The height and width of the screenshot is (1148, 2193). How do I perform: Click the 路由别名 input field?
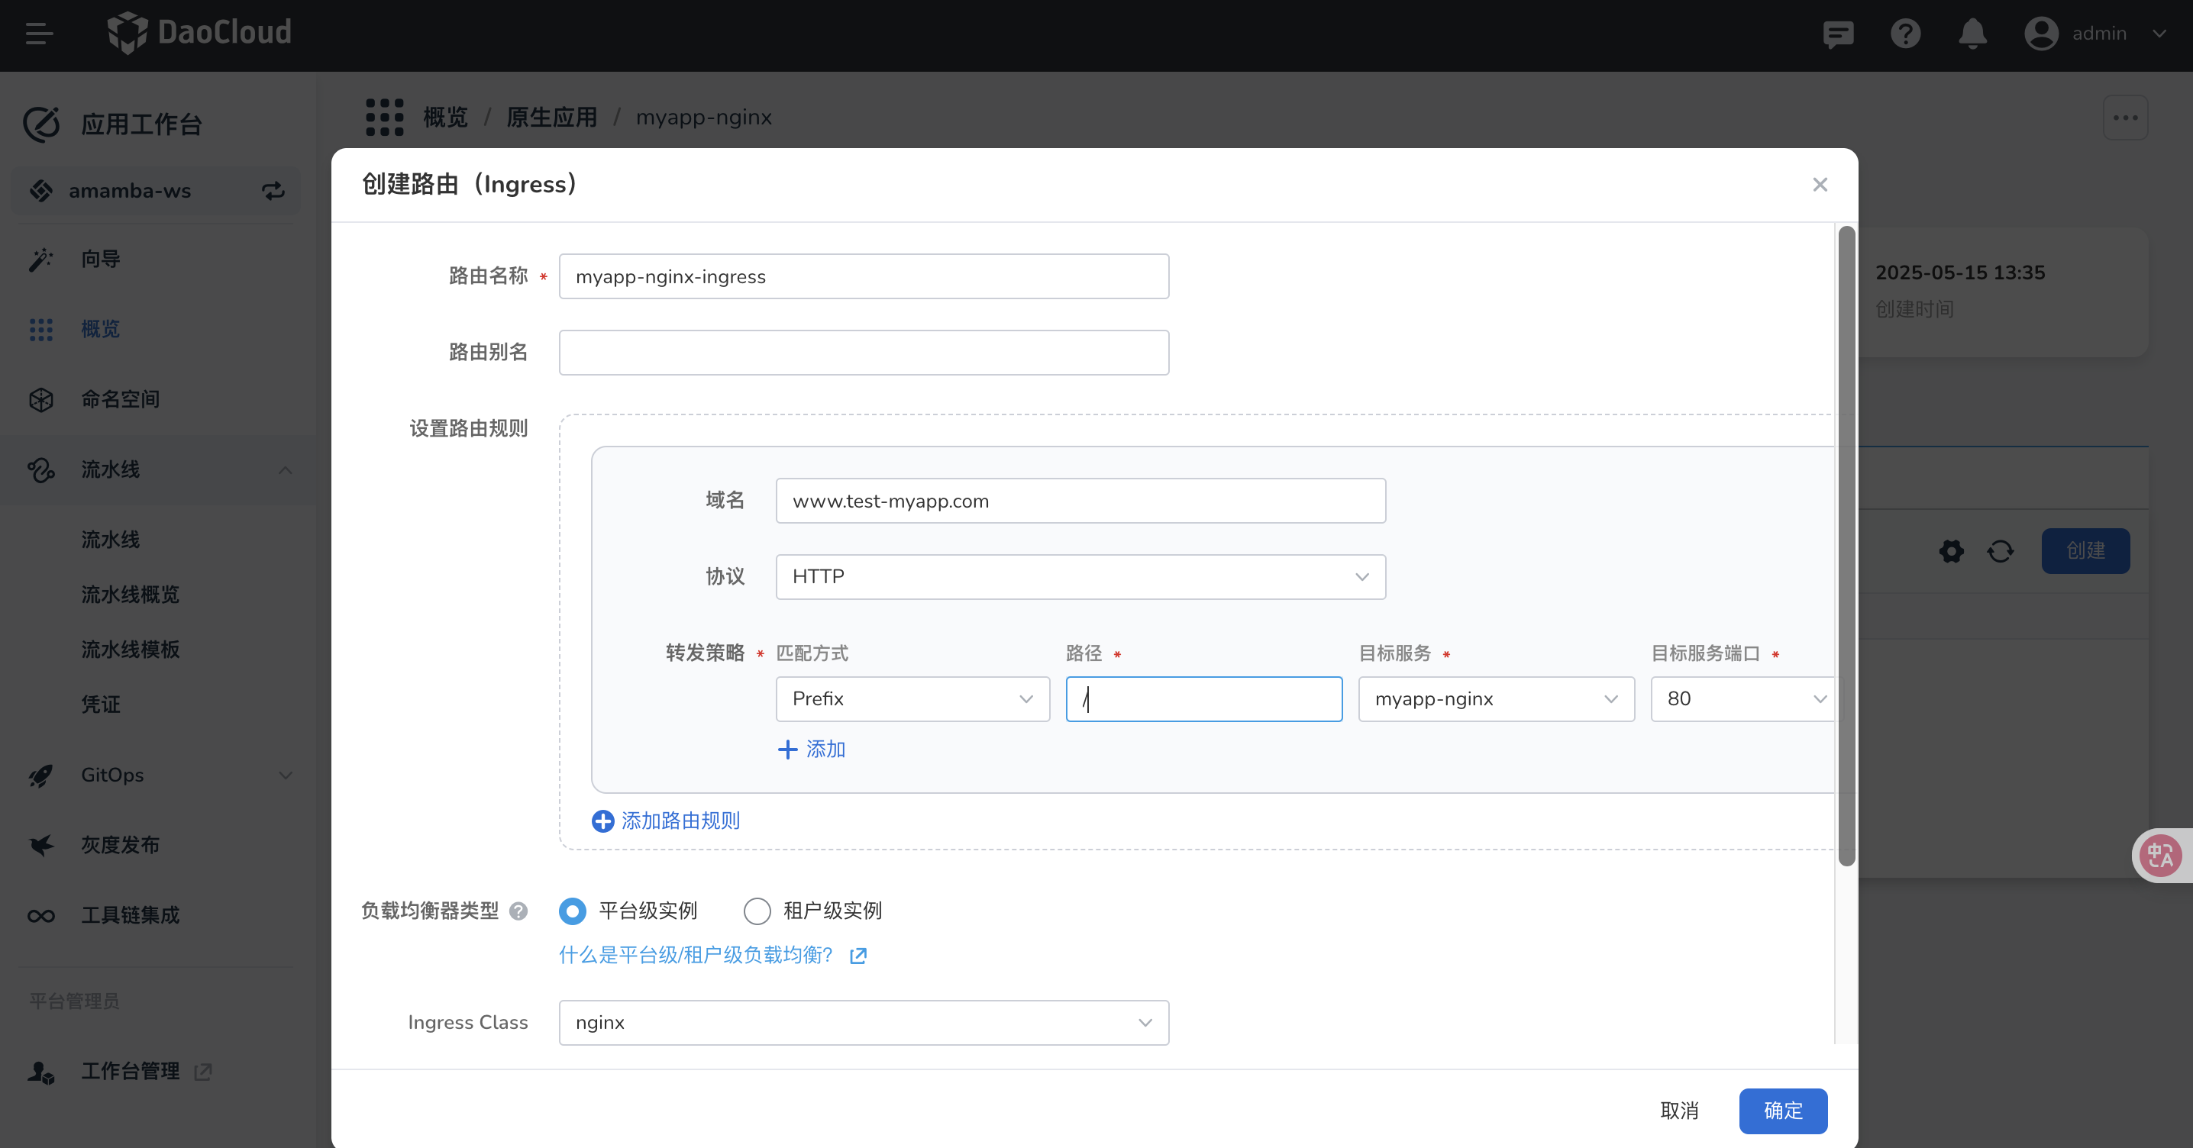click(x=864, y=353)
